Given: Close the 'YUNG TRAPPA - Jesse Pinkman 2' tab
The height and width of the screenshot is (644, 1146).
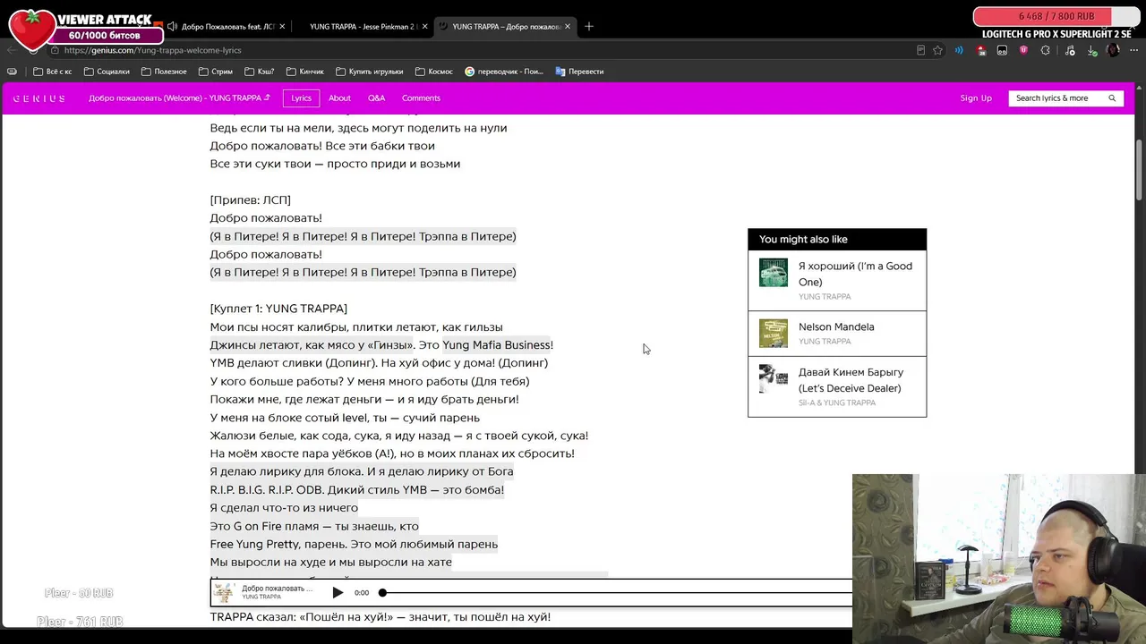Looking at the screenshot, I should coord(424,26).
